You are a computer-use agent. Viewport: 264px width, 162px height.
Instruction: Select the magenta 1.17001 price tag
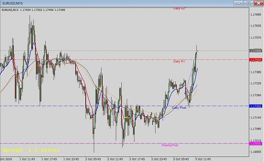[256, 144]
